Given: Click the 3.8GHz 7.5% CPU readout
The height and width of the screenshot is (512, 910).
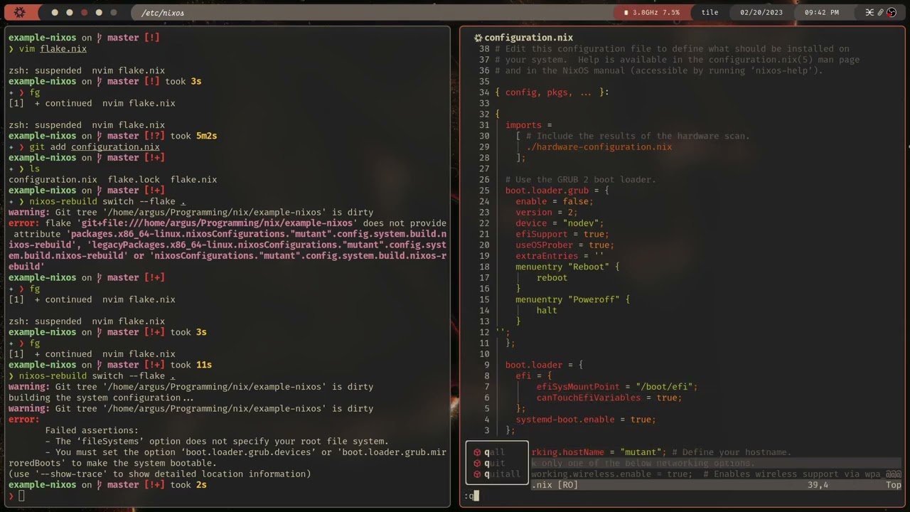Looking at the screenshot, I should click(656, 13).
